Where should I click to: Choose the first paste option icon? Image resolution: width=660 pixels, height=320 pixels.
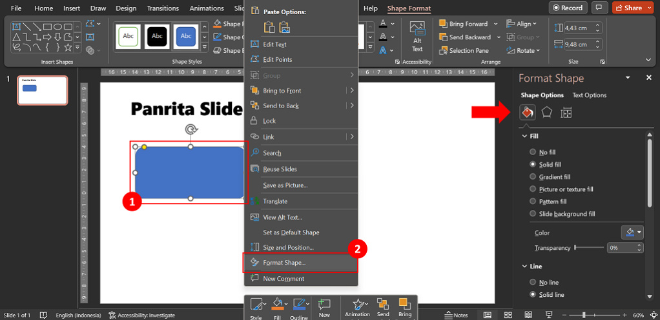point(269,27)
